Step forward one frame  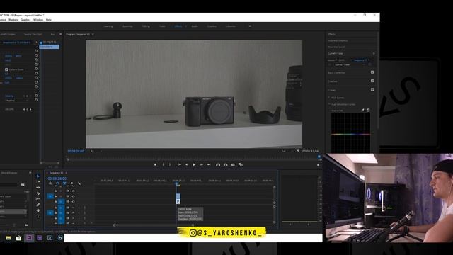pyautogui.click(x=201, y=164)
